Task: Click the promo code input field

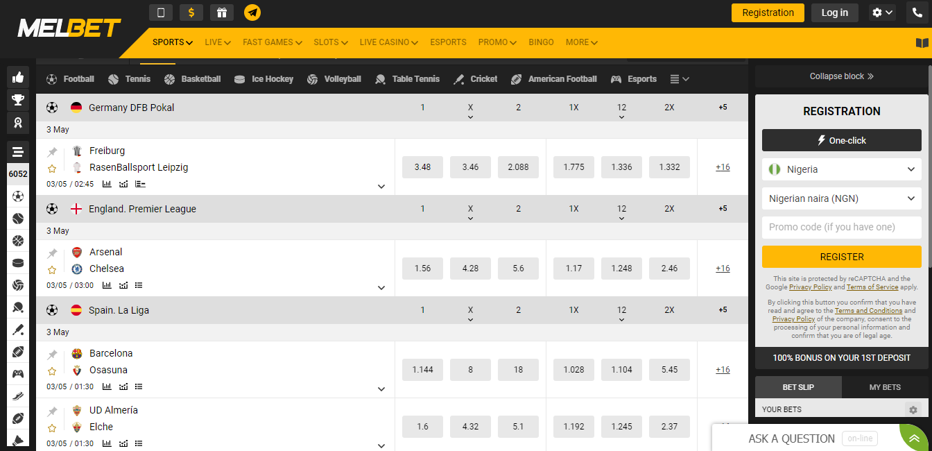Action: [x=842, y=228]
